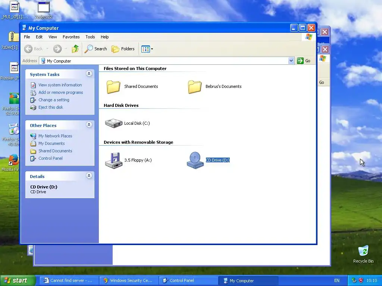Switch to Control Panel taskbar button
Screen dimensions: 382x286
[x=188, y=281]
